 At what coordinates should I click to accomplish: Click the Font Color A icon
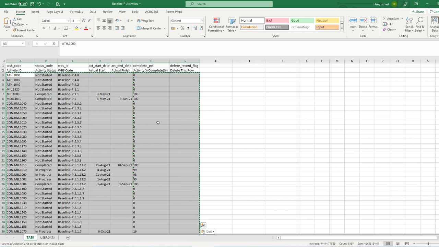86,28
